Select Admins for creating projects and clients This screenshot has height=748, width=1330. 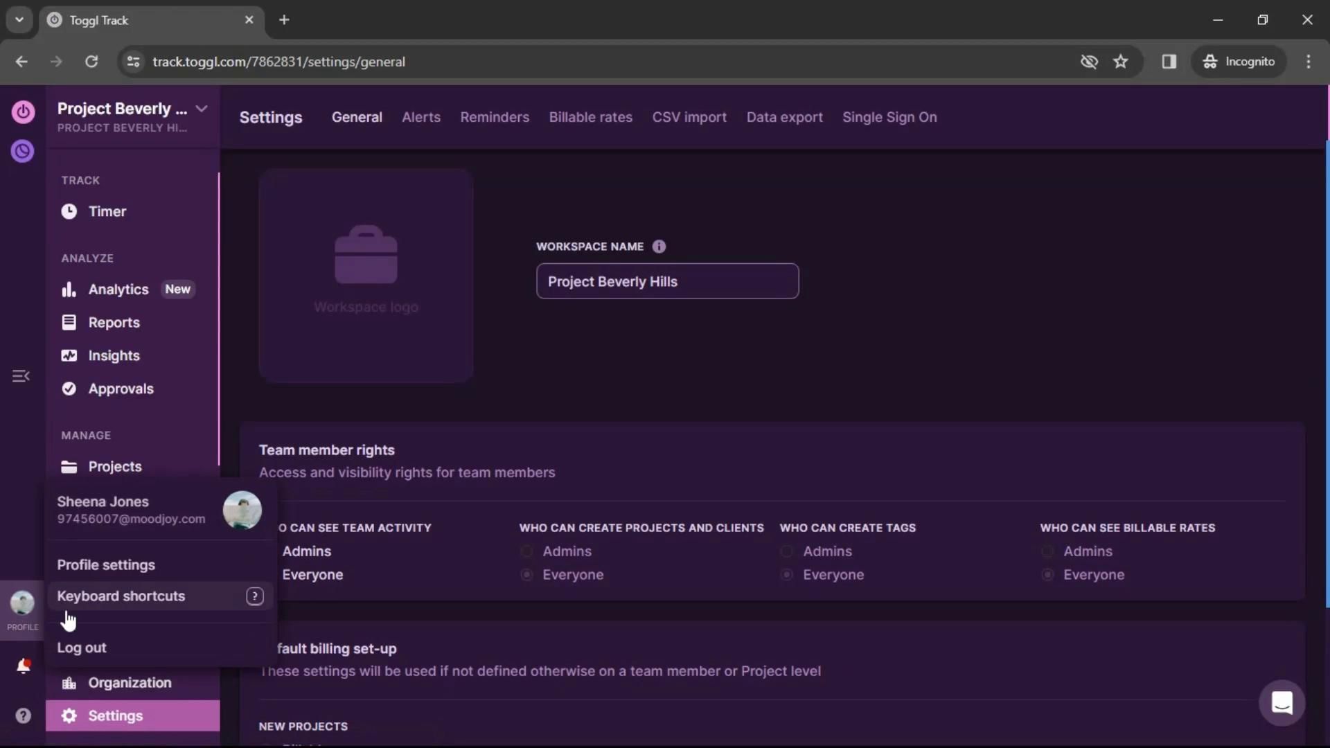coord(527,551)
